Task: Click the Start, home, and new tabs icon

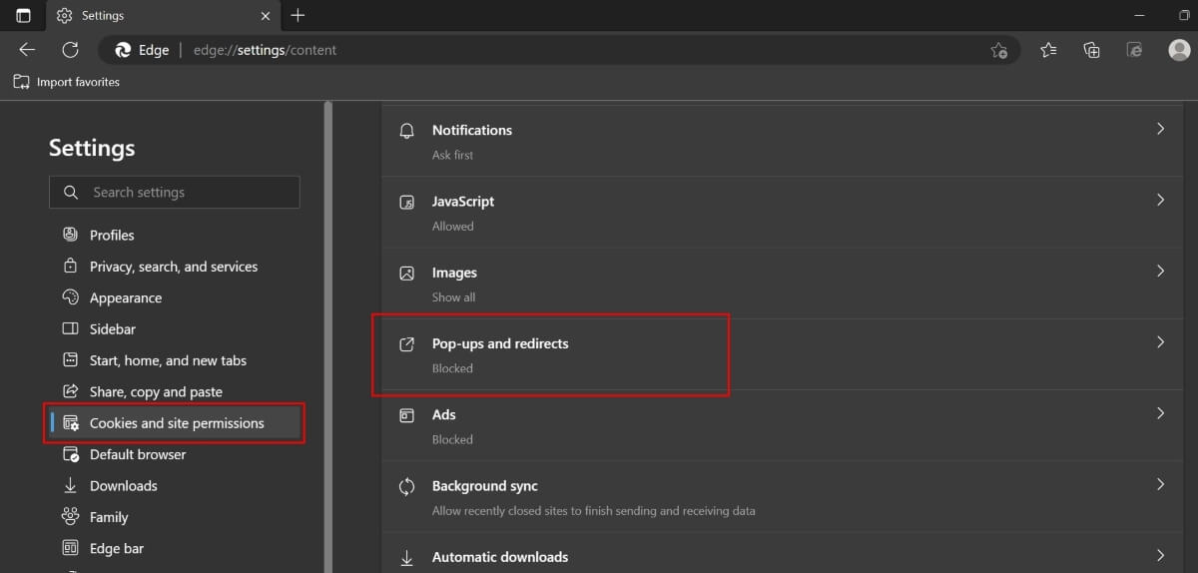Action: 70,360
